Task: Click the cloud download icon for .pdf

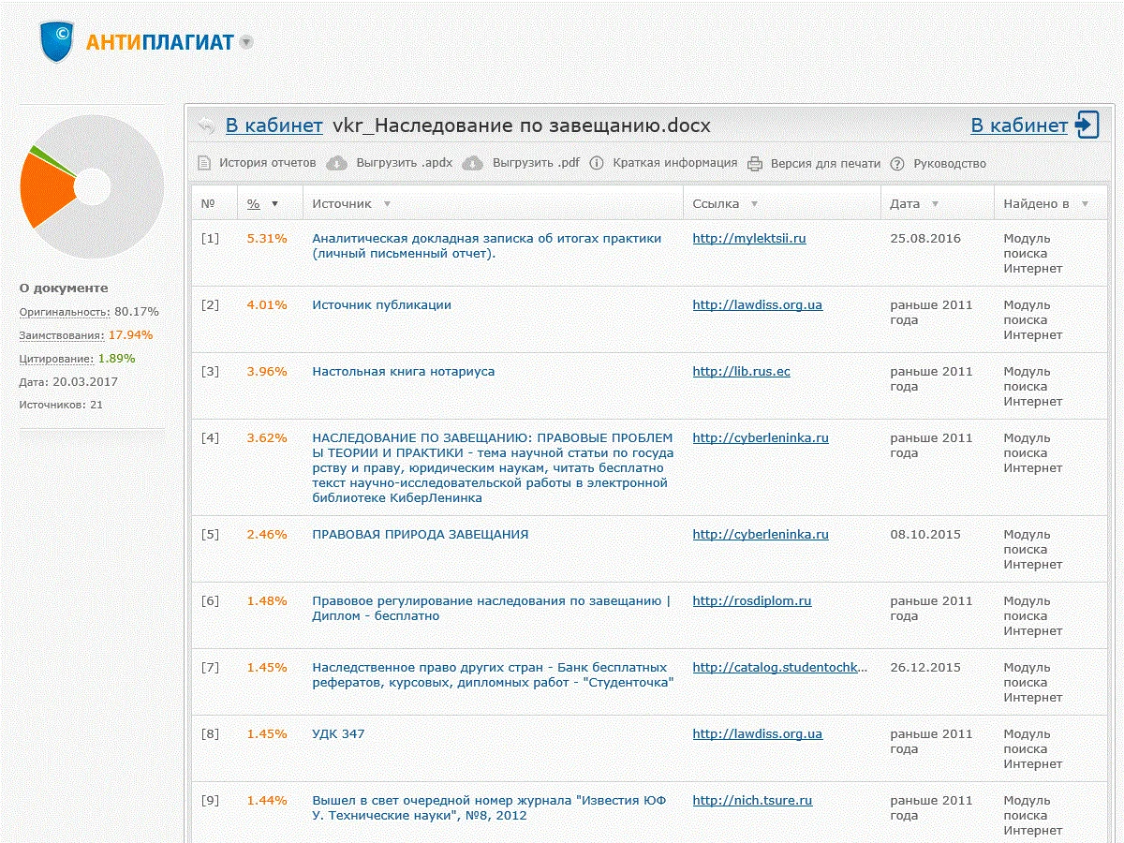Action: click(473, 163)
